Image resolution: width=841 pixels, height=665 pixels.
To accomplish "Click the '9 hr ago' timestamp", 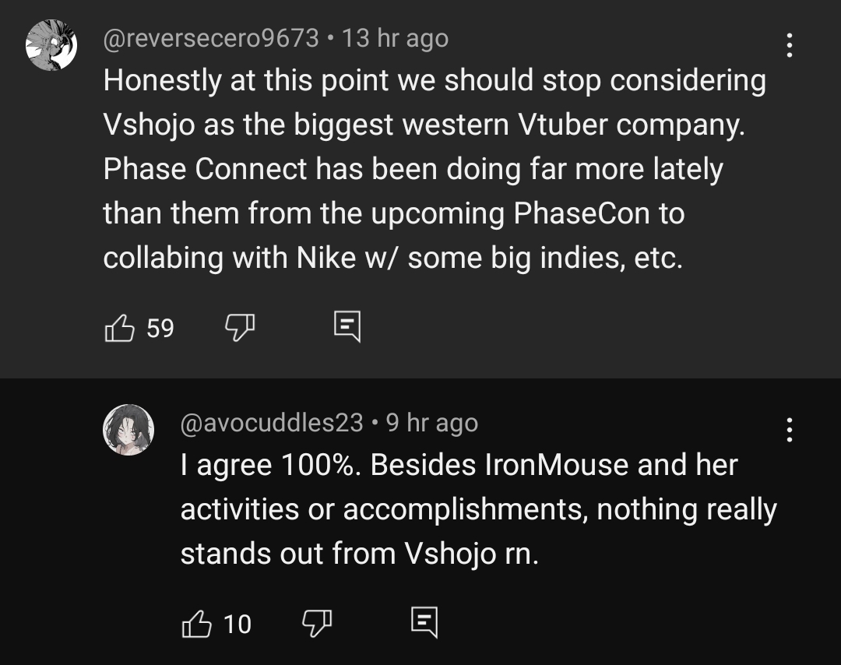I will click(x=432, y=423).
